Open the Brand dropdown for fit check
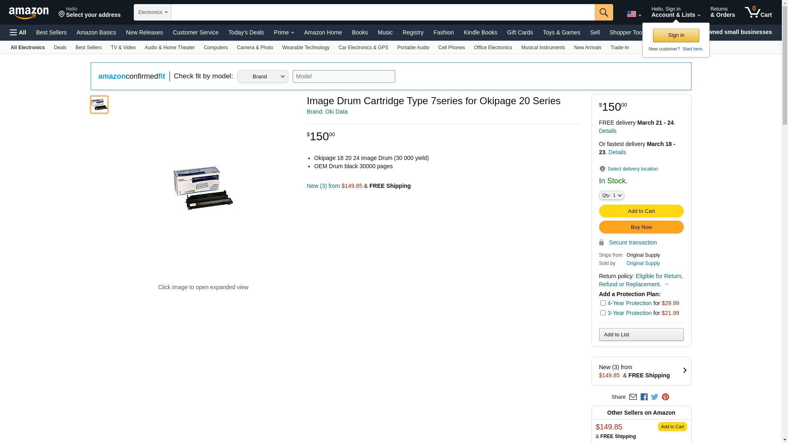The width and height of the screenshot is (788, 443). pos(263,77)
